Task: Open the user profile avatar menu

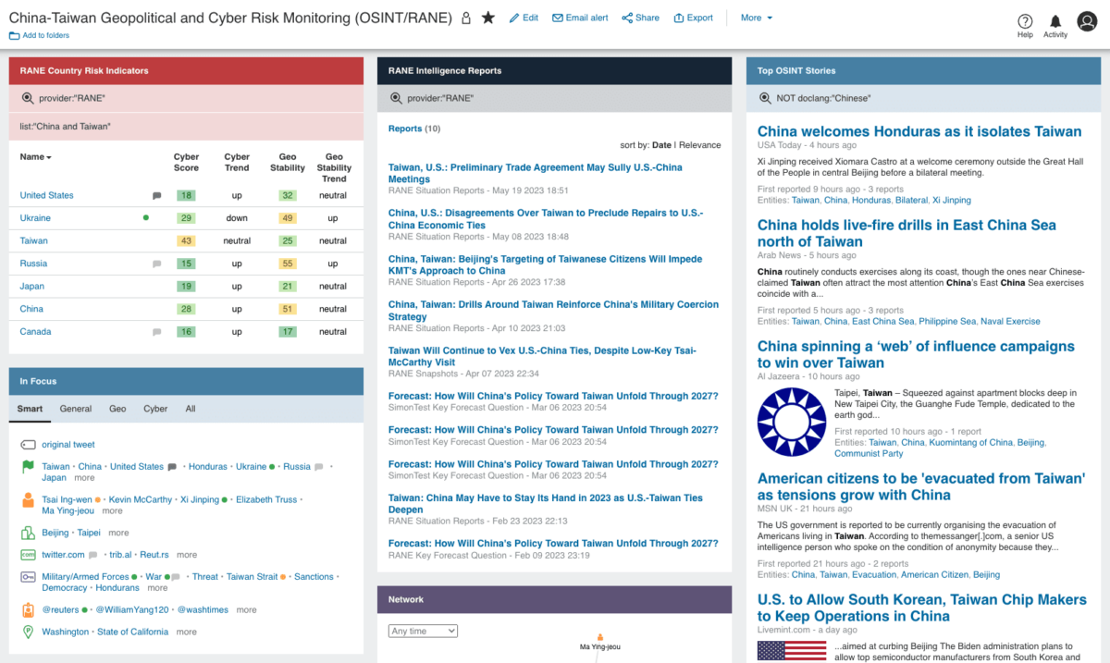Action: [x=1087, y=21]
